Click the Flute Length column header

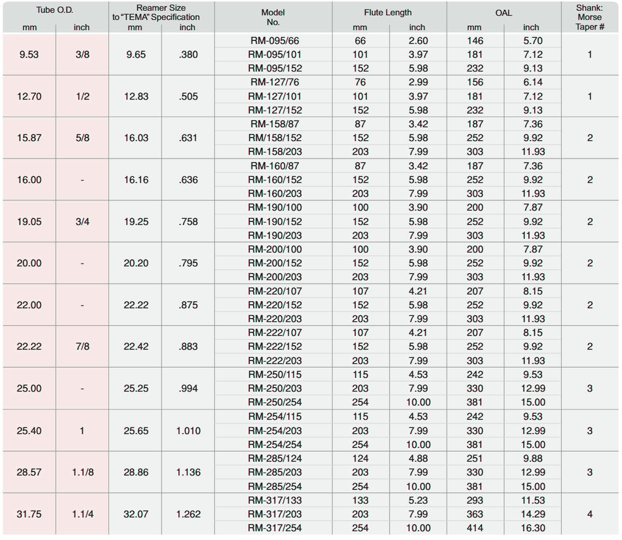388,12
